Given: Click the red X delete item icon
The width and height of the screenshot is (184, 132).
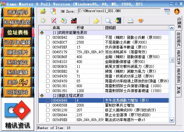Looking at the screenshot, I should click(x=54, y=21).
